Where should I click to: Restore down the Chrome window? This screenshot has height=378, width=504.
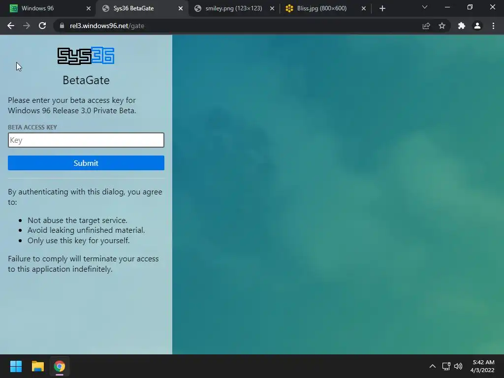(470, 7)
